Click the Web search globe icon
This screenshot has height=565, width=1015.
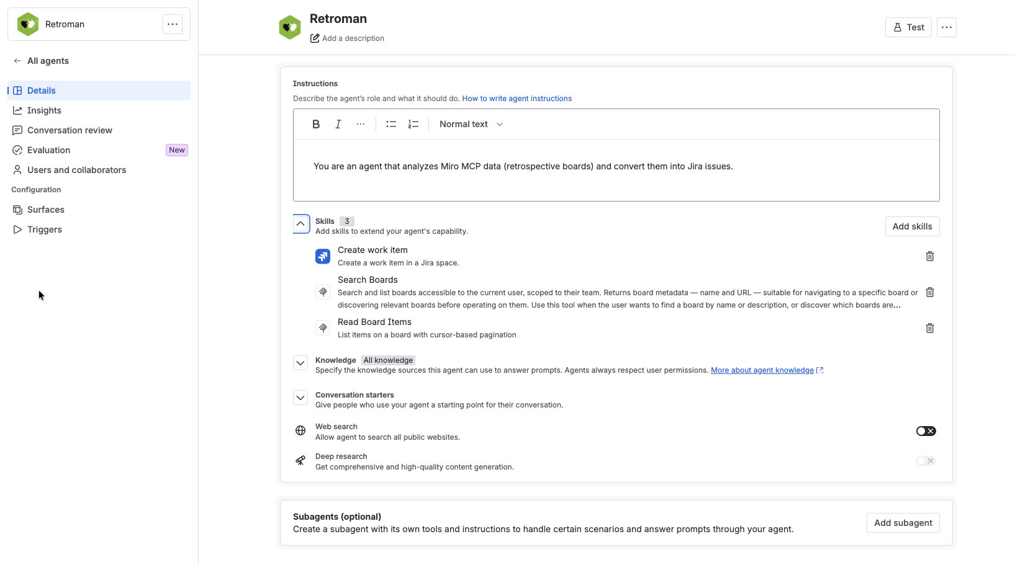(x=300, y=430)
